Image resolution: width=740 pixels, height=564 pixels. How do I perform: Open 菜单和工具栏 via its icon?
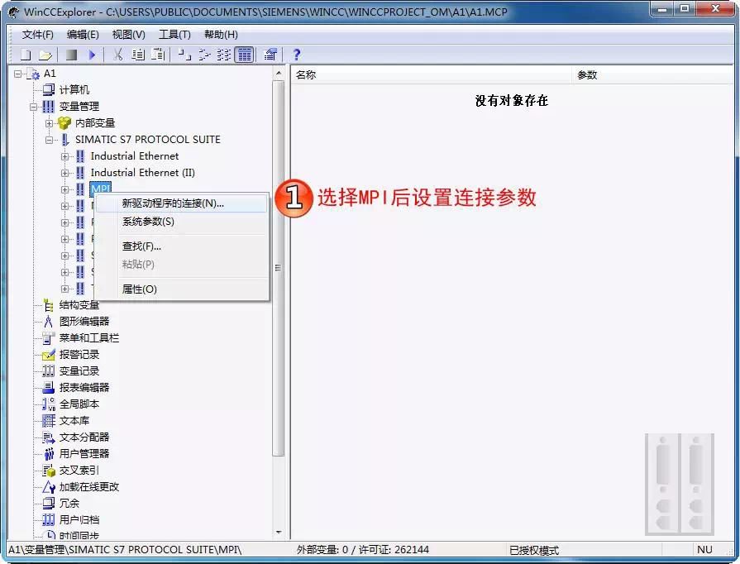48,338
